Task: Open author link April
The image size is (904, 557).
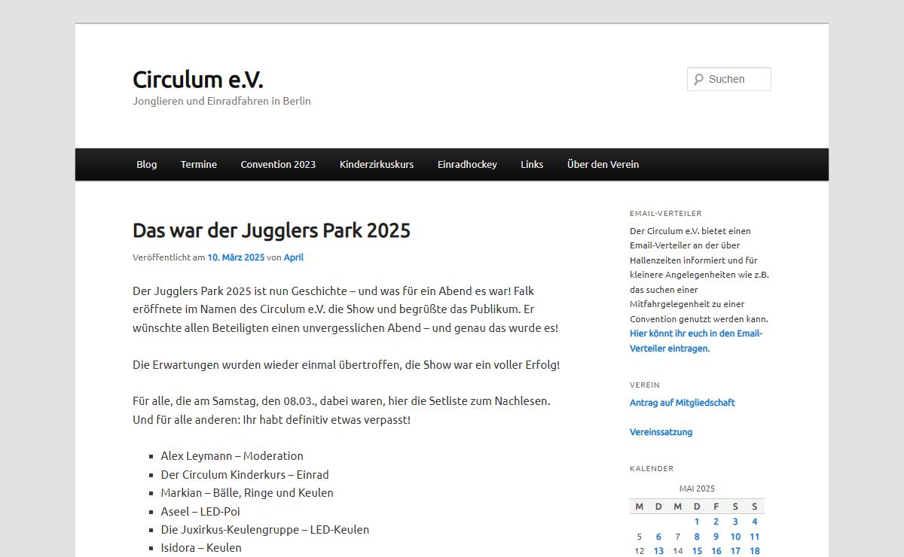Action: pyautogui.click(x=294, y=257)
